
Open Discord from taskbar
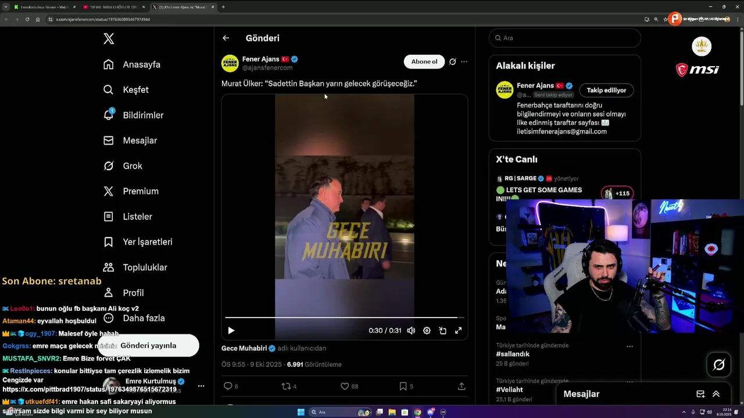click(431, 412)
